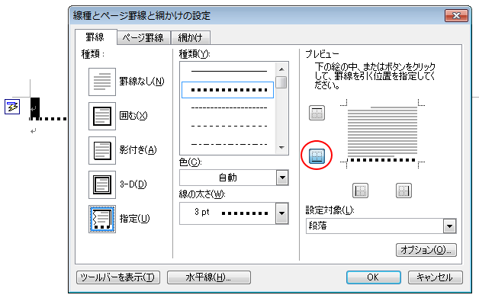This screenshot has height=298, width=479.
Task: Click the オプション button
Action: [426, 250]
